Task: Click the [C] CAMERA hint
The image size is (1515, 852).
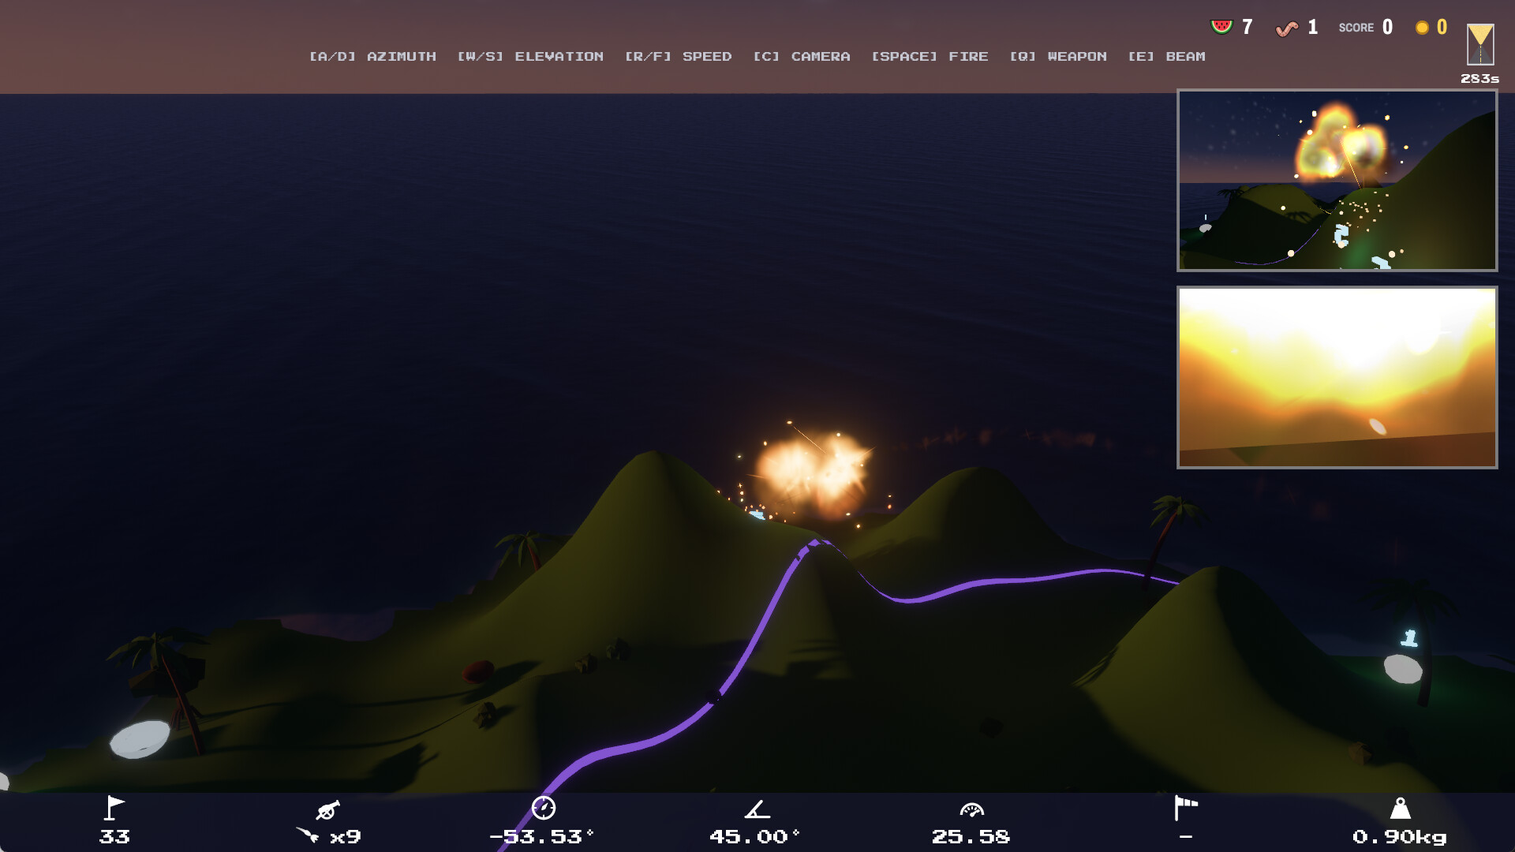Action: (802, 57)
